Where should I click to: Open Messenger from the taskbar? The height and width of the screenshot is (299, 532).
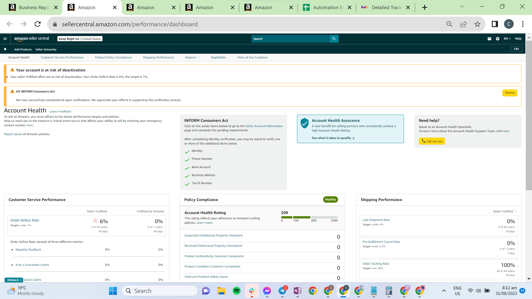click(267, 291)
